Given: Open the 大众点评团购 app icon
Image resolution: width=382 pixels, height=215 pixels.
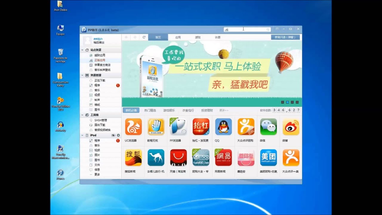Looking at the screenshot, I should click(246, 127).
